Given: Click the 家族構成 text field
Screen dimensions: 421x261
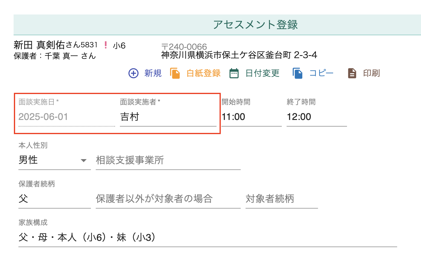Looking at the screenshot, I should coord(207,238).
